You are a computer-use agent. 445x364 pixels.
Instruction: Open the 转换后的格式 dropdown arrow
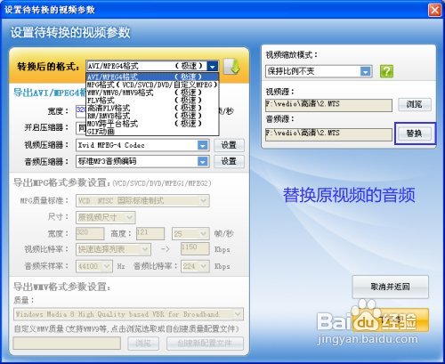213,67
